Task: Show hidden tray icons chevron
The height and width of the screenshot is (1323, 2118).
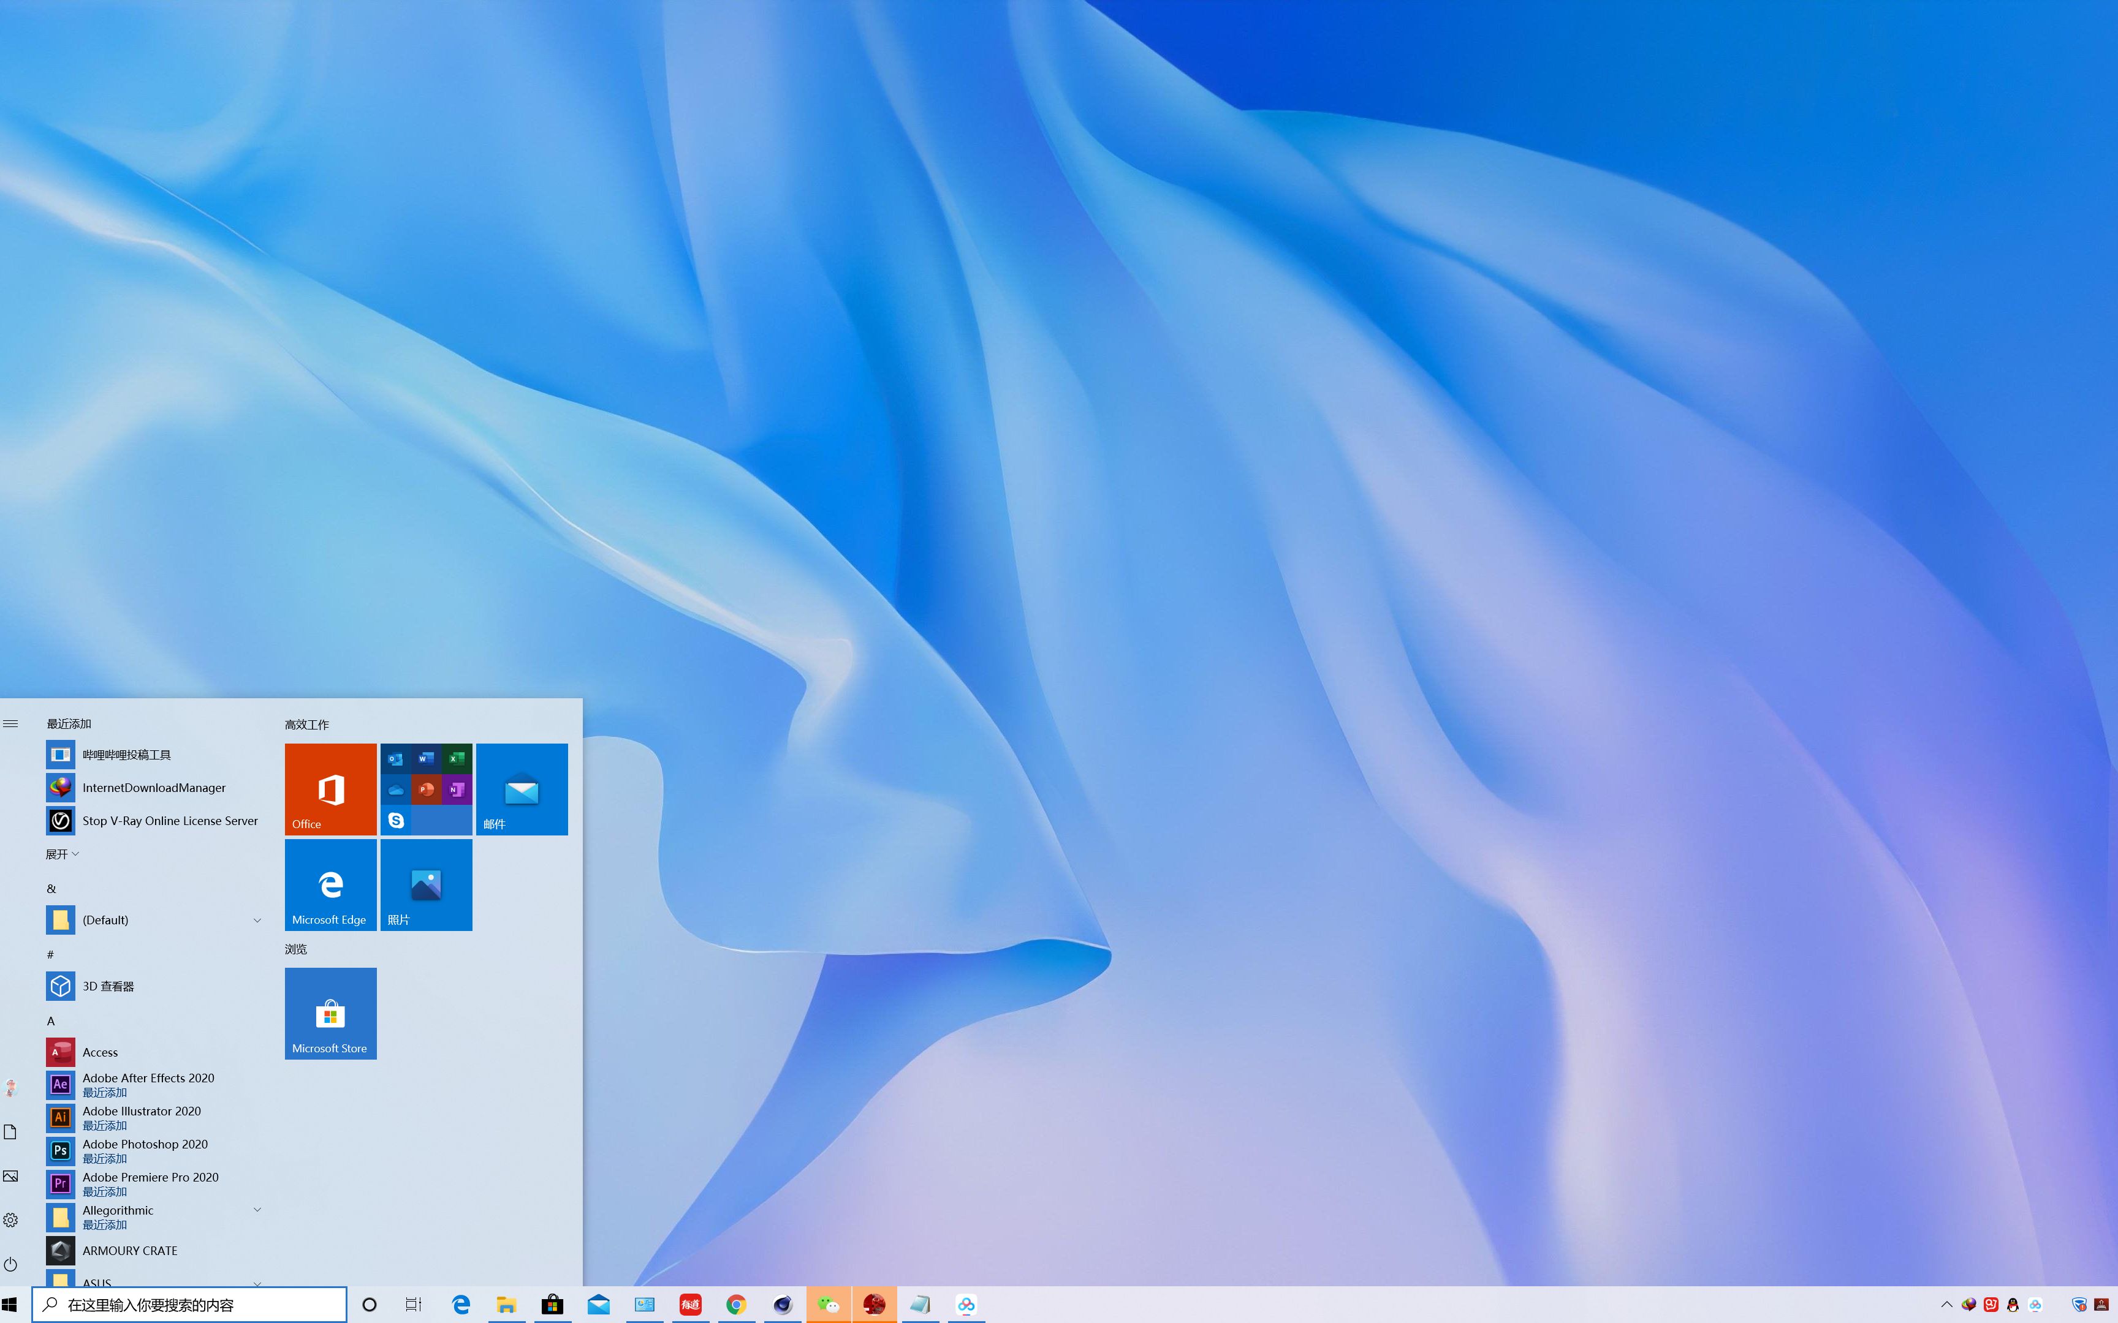Action: click(x=1946, y=1305)
